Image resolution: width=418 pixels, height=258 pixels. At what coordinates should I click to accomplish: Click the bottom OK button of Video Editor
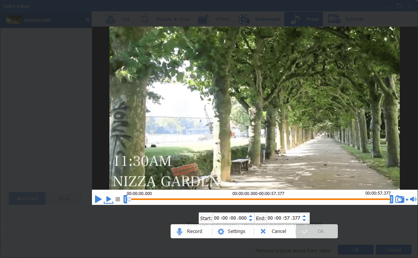point(356,250)
